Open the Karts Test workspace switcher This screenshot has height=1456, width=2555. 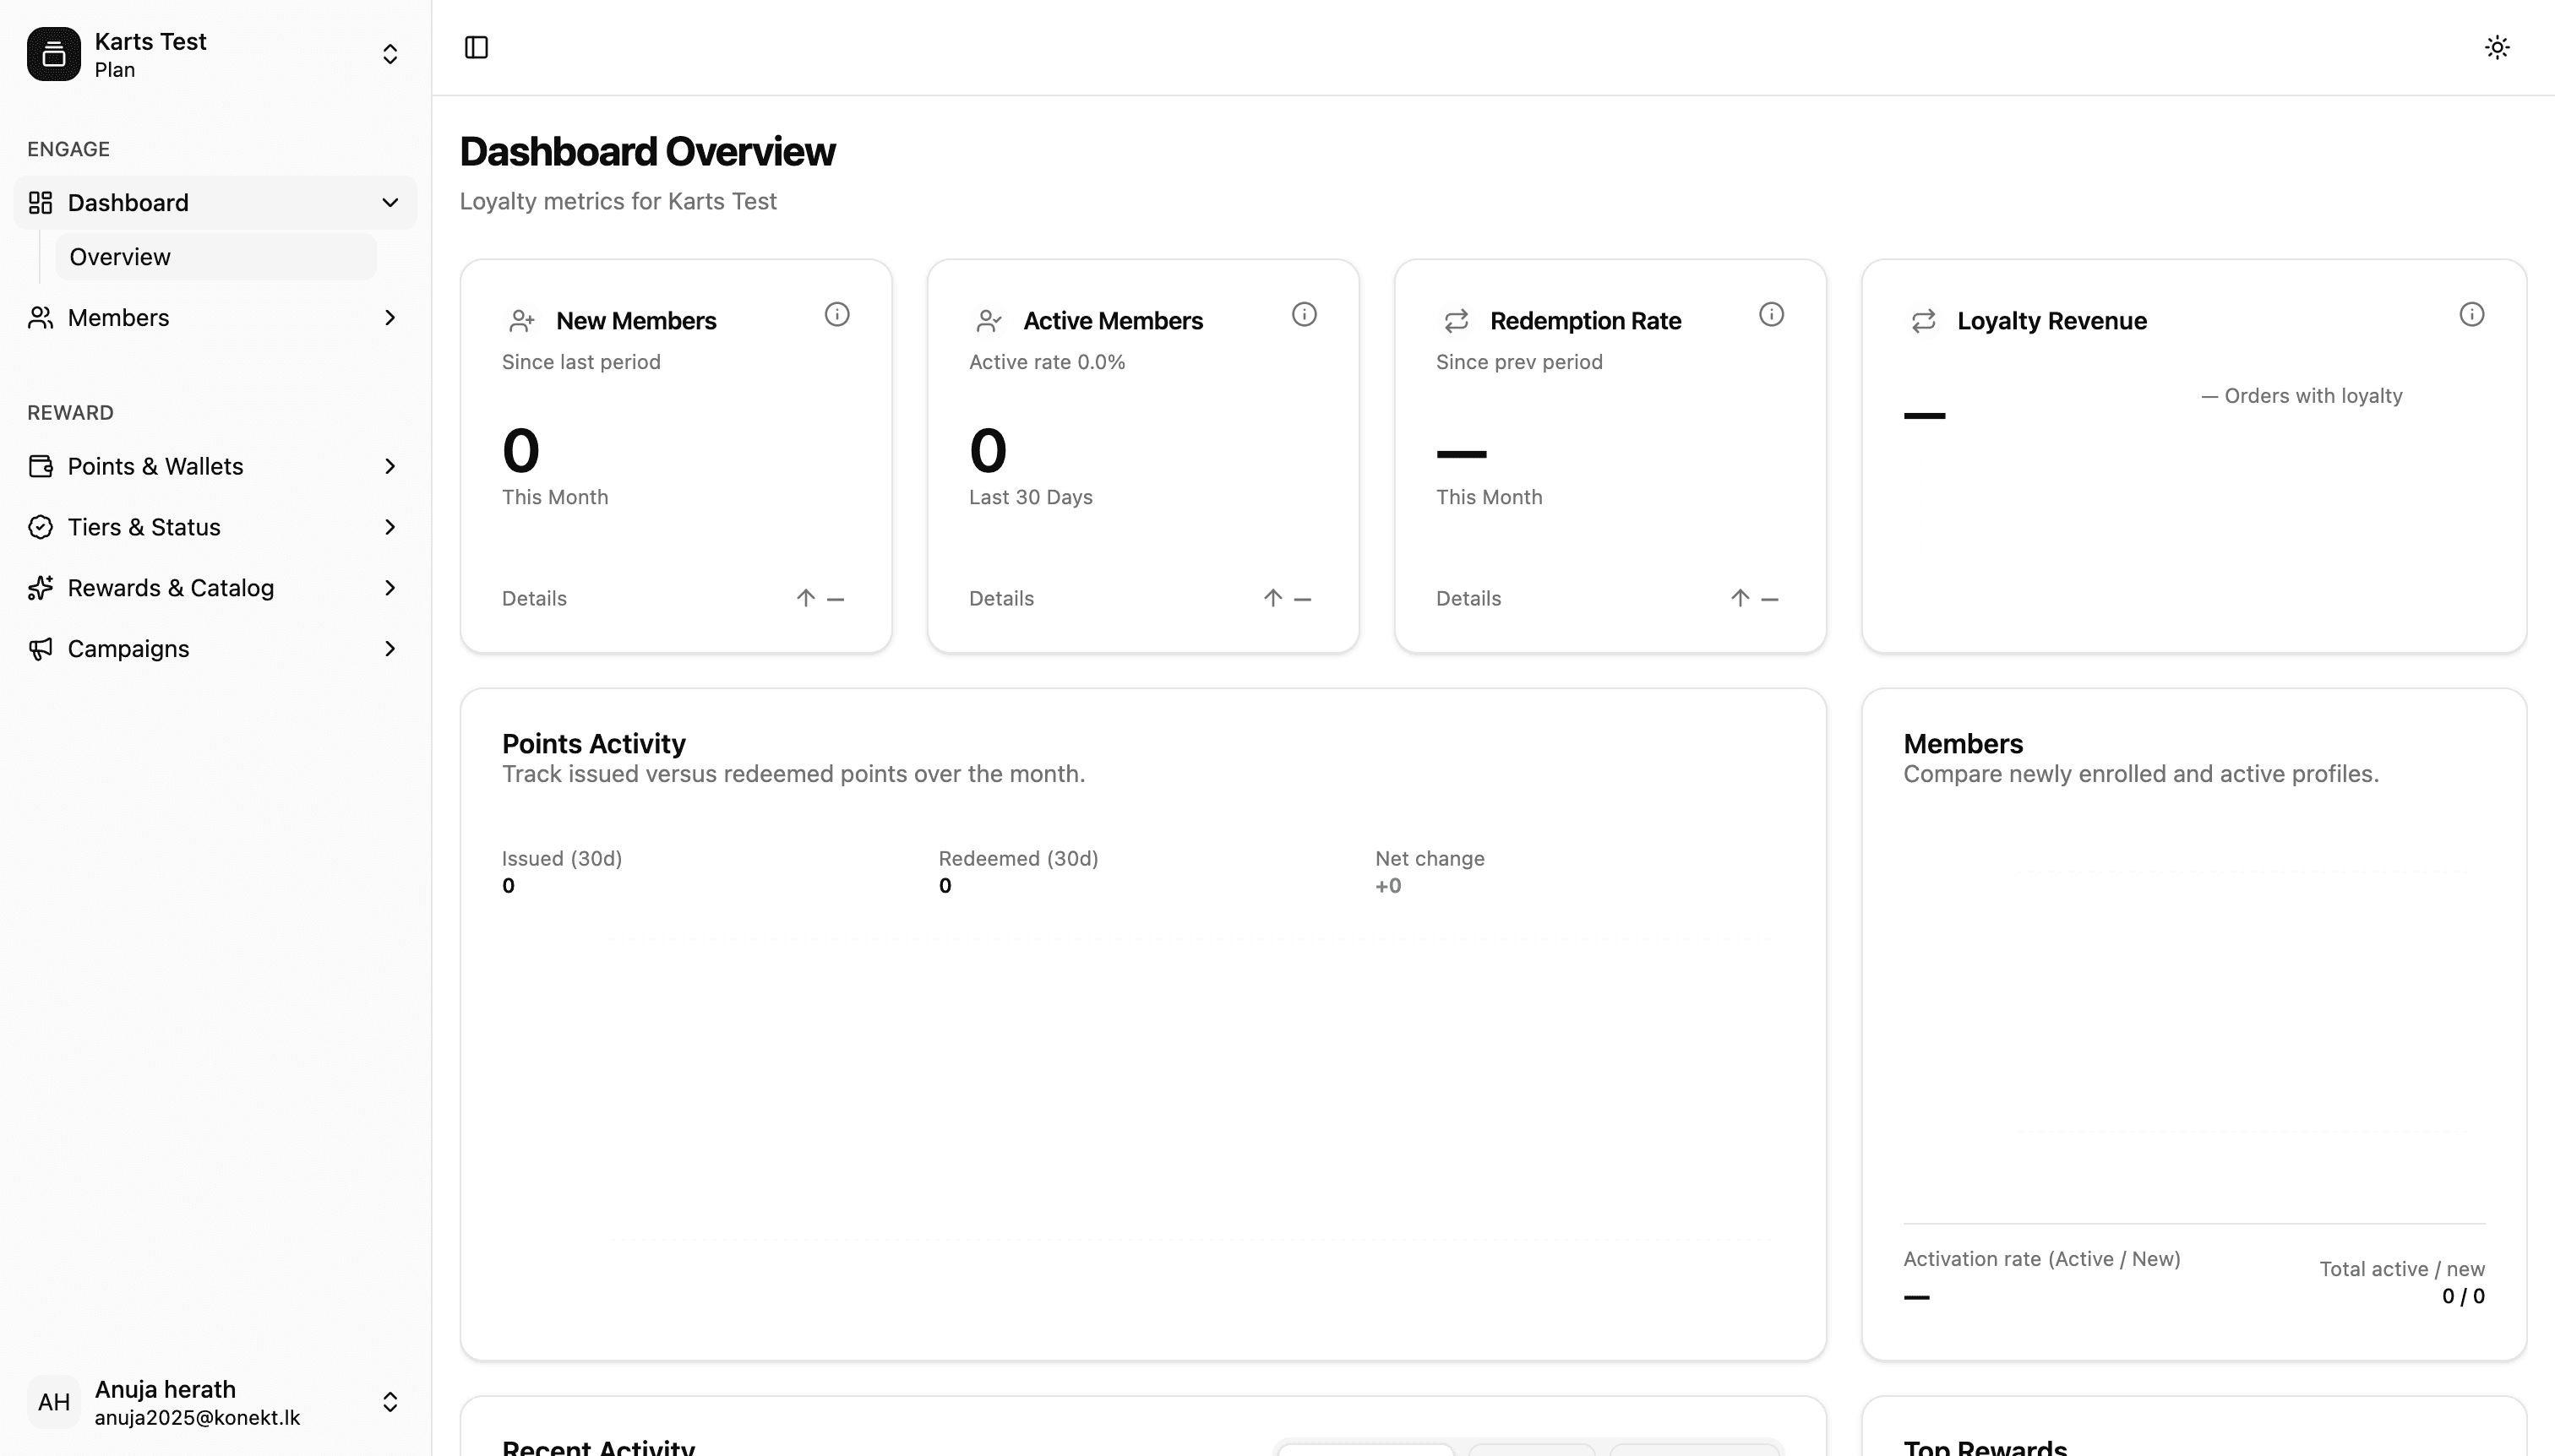390,54
